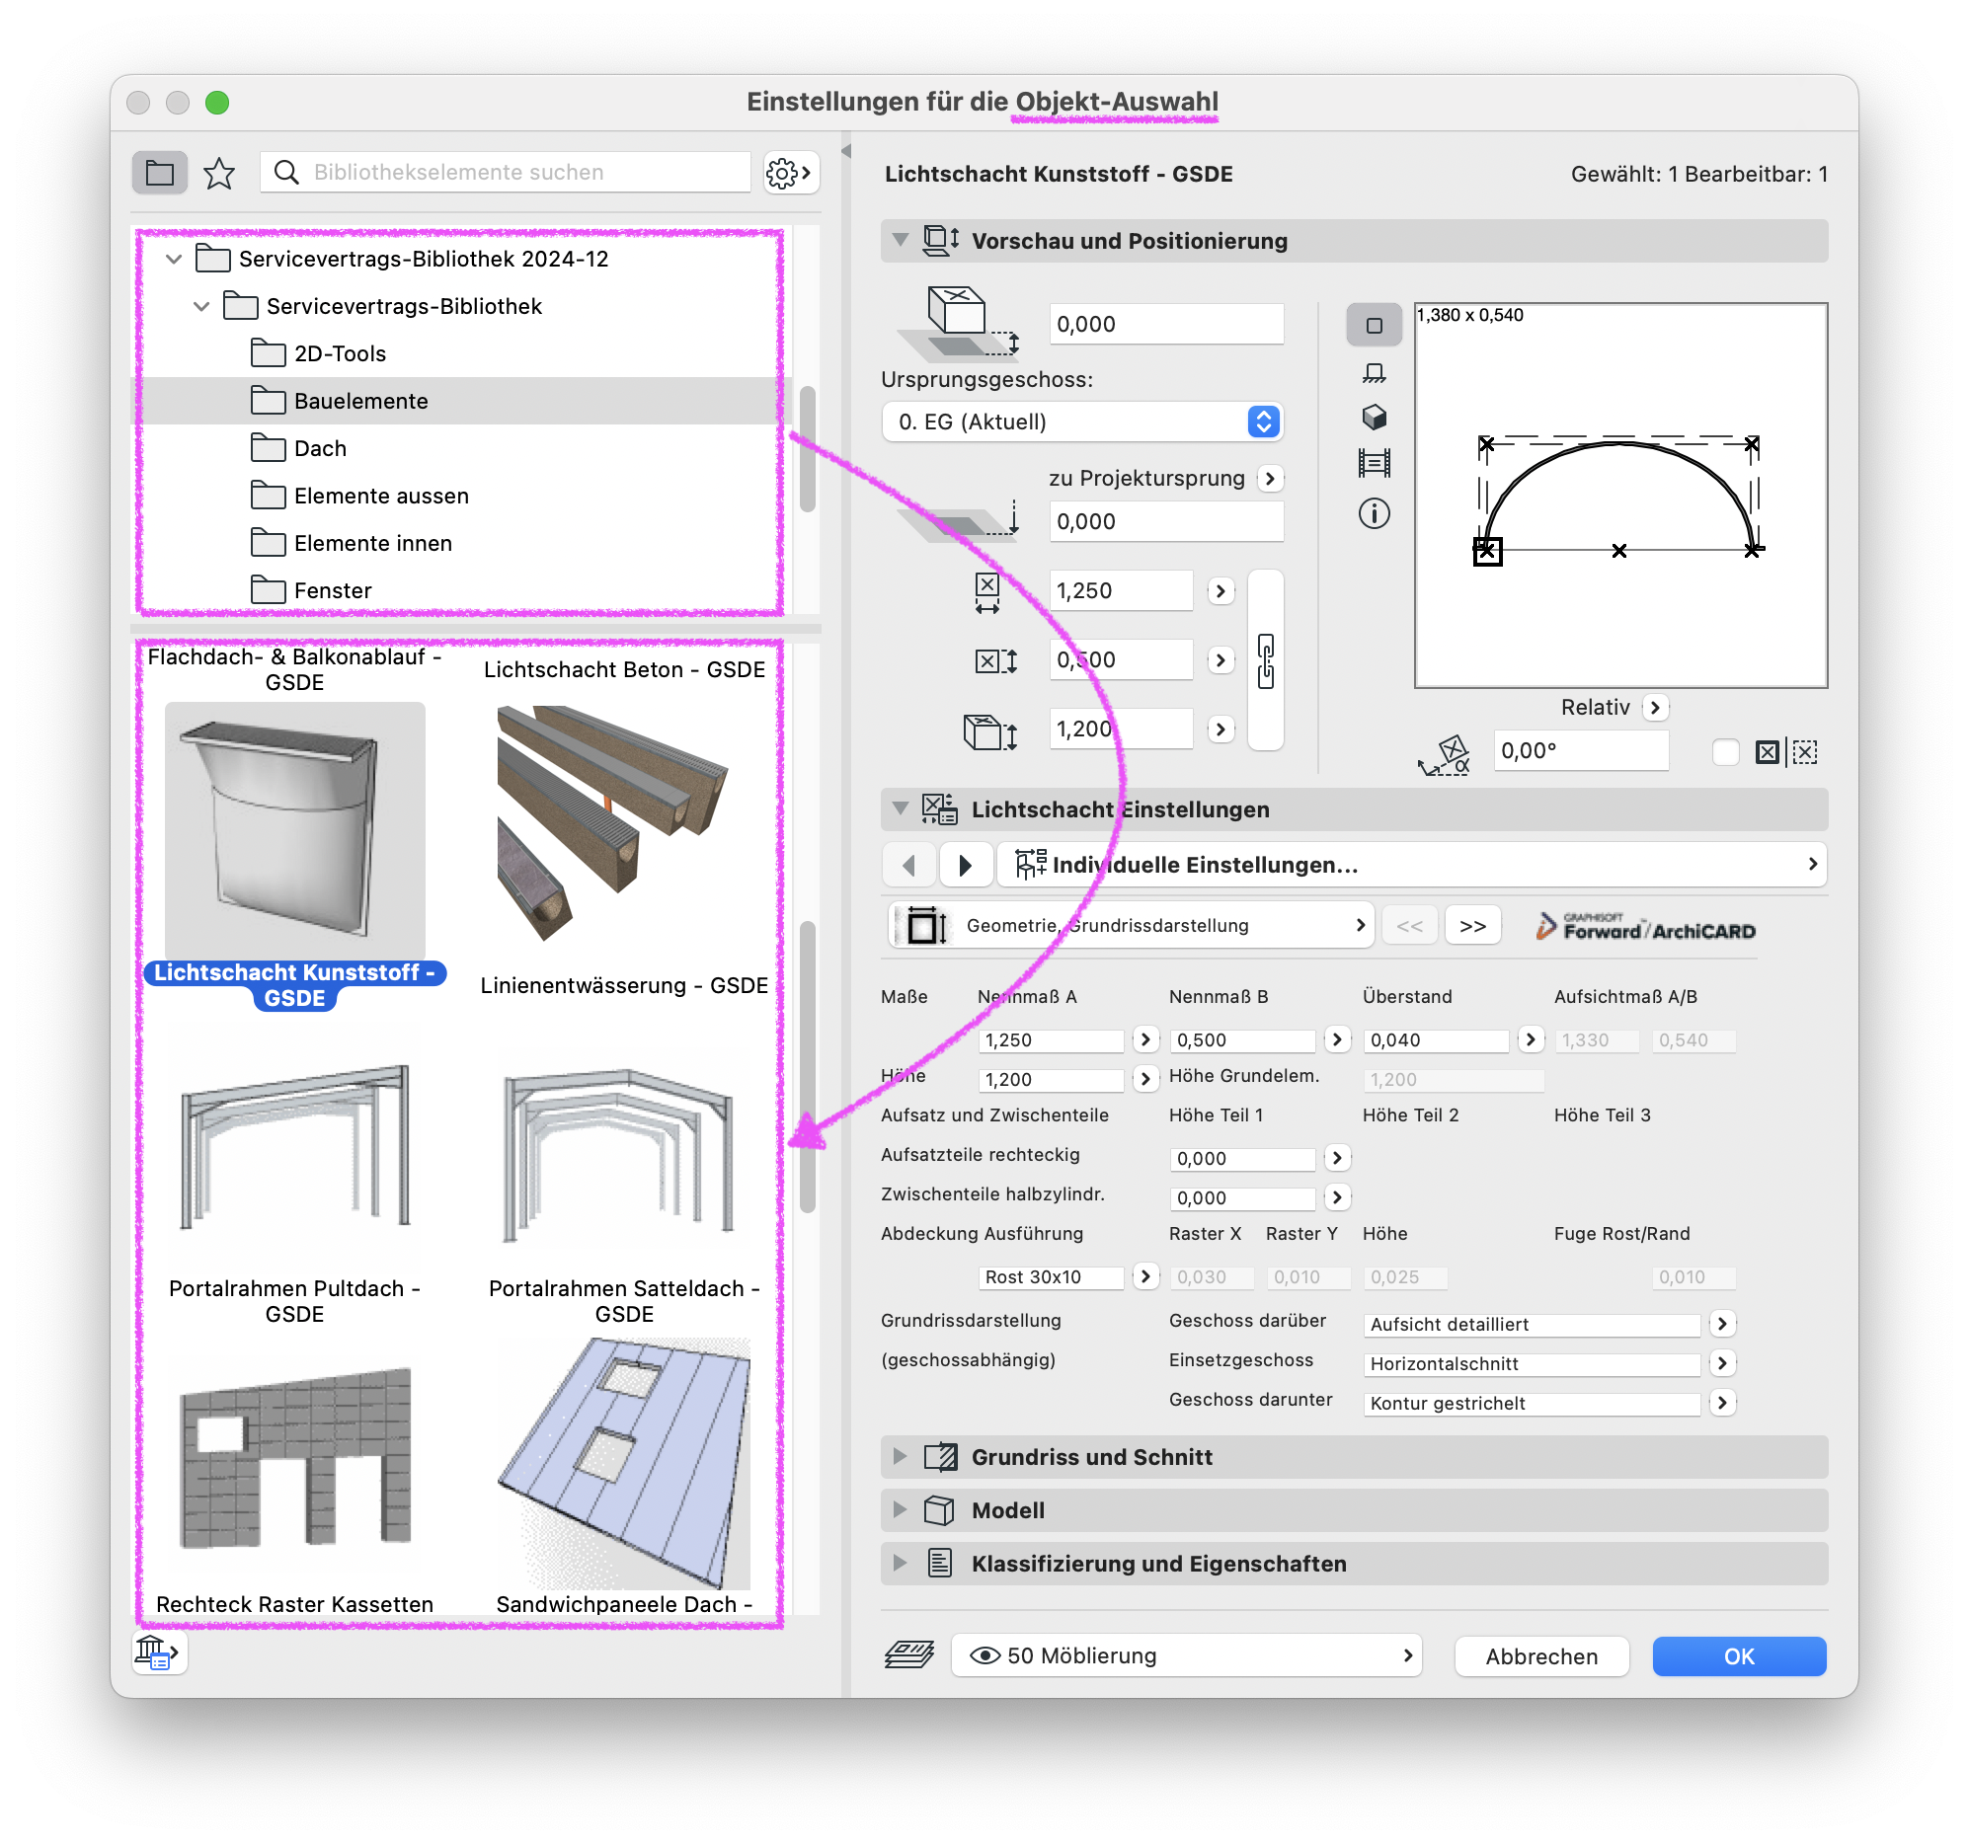This screenshot has width=1969, height=1844.
Task: Open 50 Möblierung layer dropdown
Action: point(1187,1654)
